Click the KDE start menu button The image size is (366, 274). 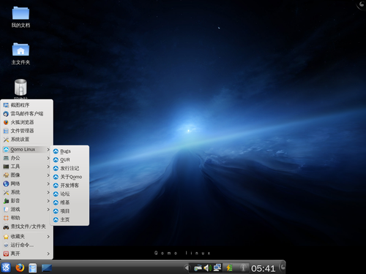(6, 267)
